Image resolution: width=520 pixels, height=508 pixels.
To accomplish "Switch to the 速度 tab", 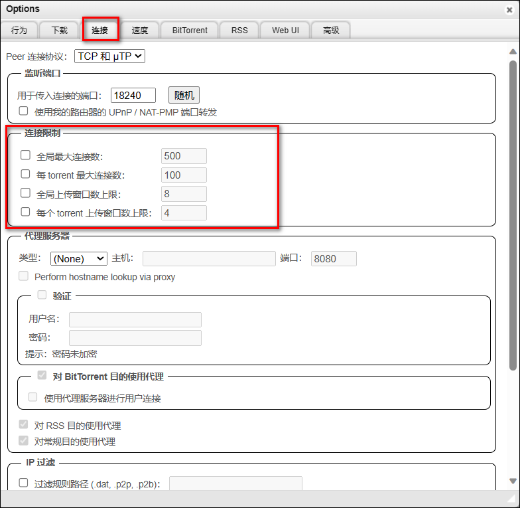I will (x=140, y=31).
